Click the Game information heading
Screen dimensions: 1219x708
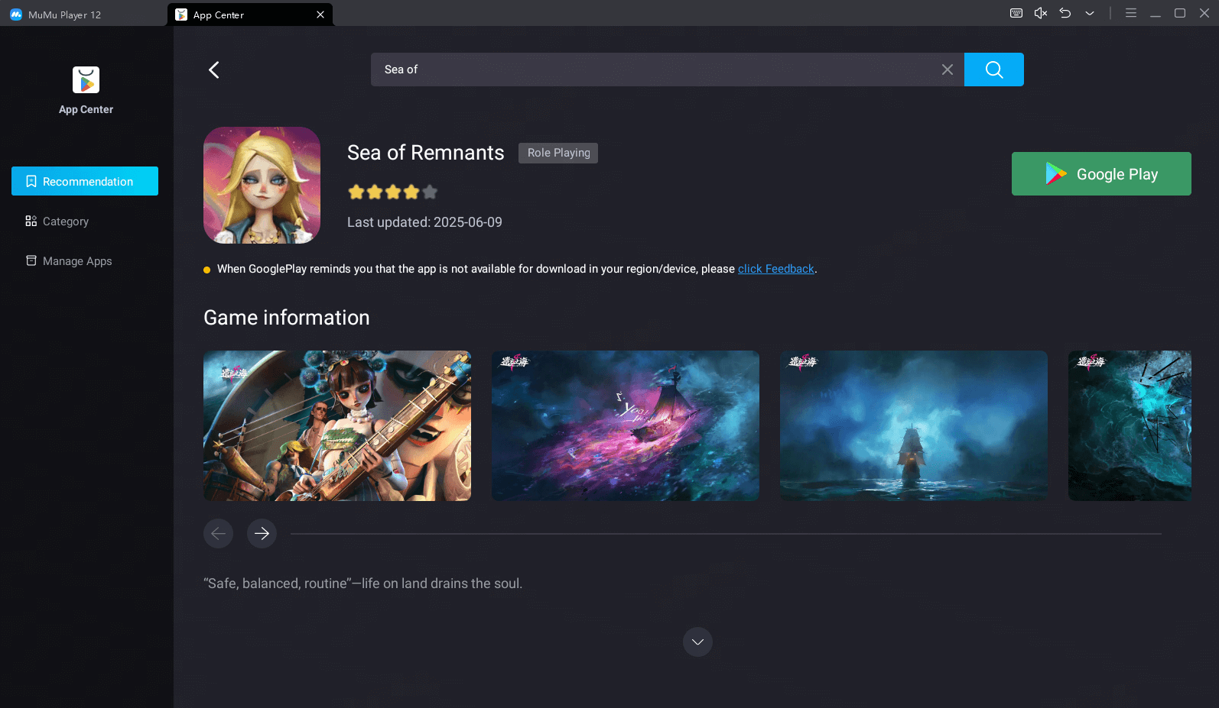coord(287,318)
